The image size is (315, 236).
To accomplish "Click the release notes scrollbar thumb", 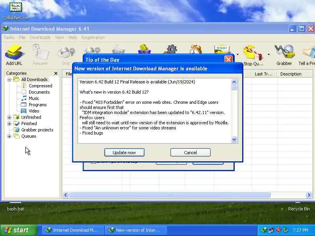I will [234, 88].
